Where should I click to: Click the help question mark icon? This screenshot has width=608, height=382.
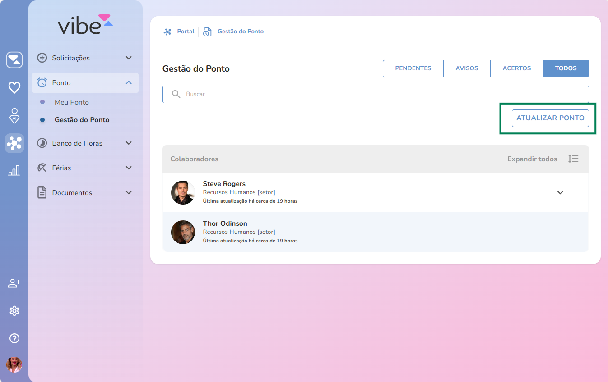point(14,338)
